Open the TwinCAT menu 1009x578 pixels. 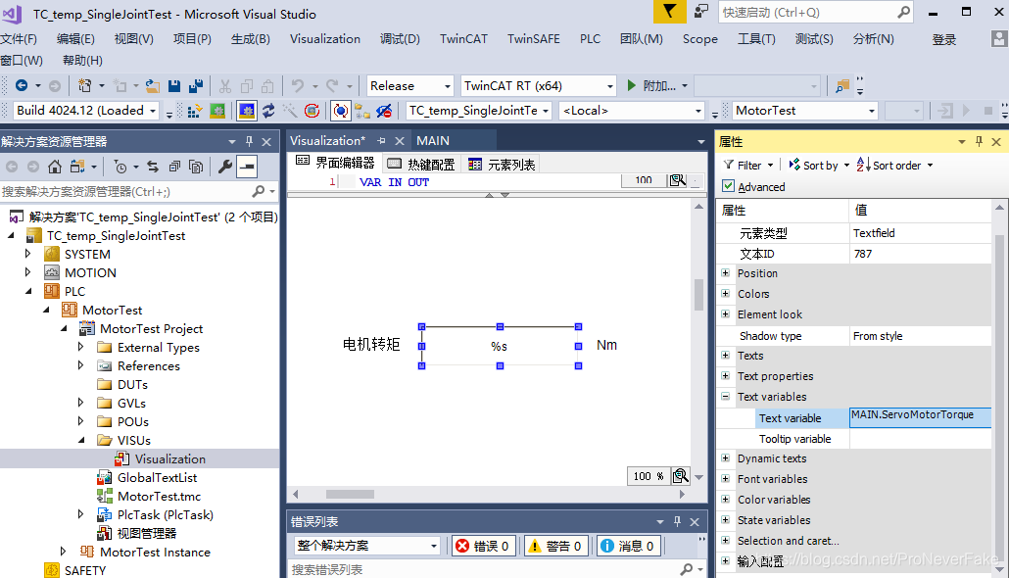point(463,38)
